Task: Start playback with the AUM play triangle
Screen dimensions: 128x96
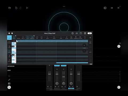Action: [27, 8]
